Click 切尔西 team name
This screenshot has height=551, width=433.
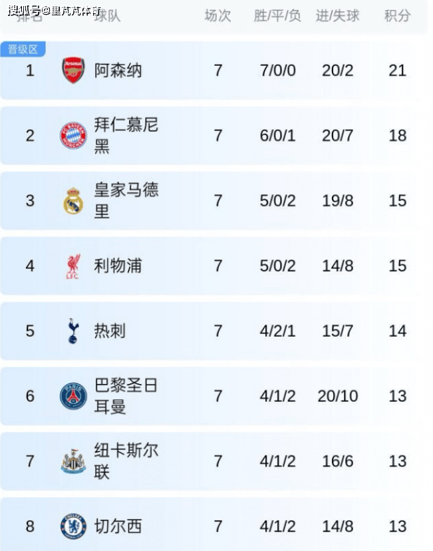(118, 526)
